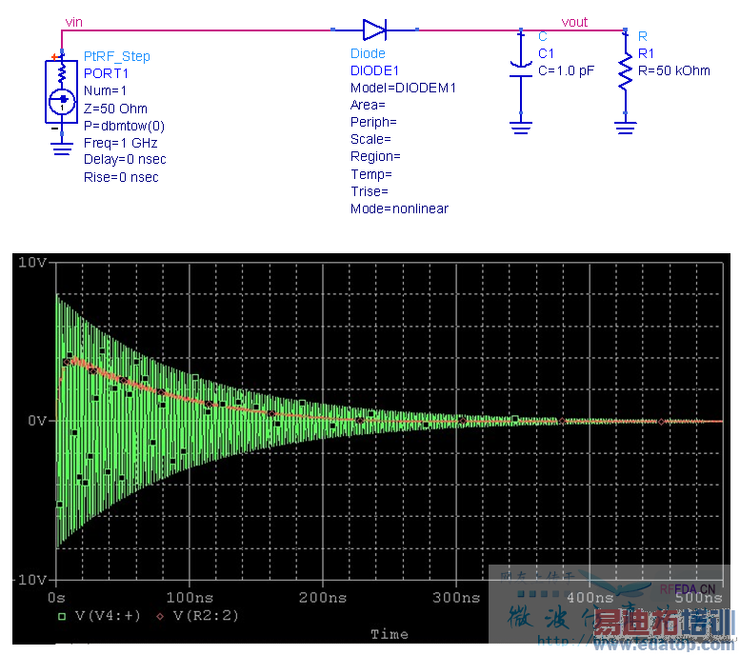Select the PtRF_Step source symbol
This screenshot has width=740, height=655.
coord(61,92)
